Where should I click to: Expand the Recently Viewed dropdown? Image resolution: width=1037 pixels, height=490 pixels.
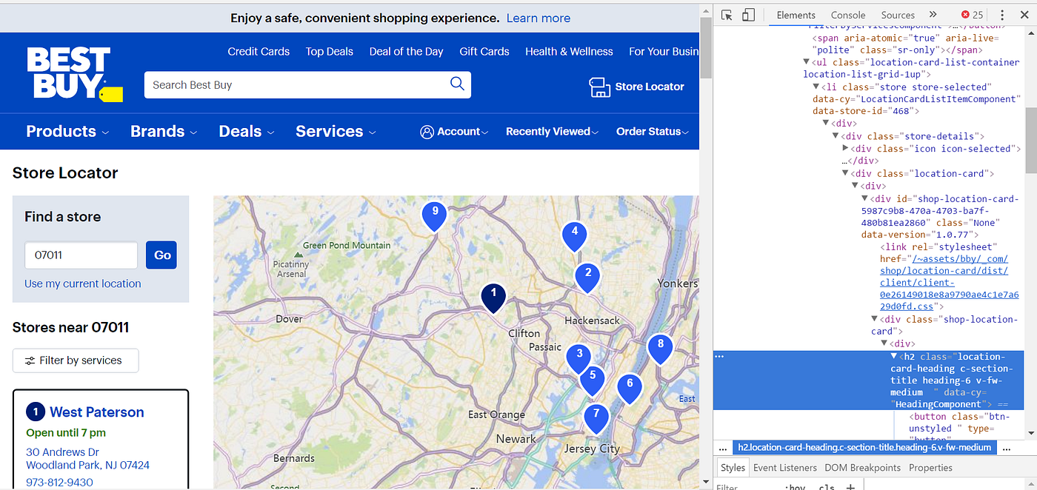[x=553, y=132]
